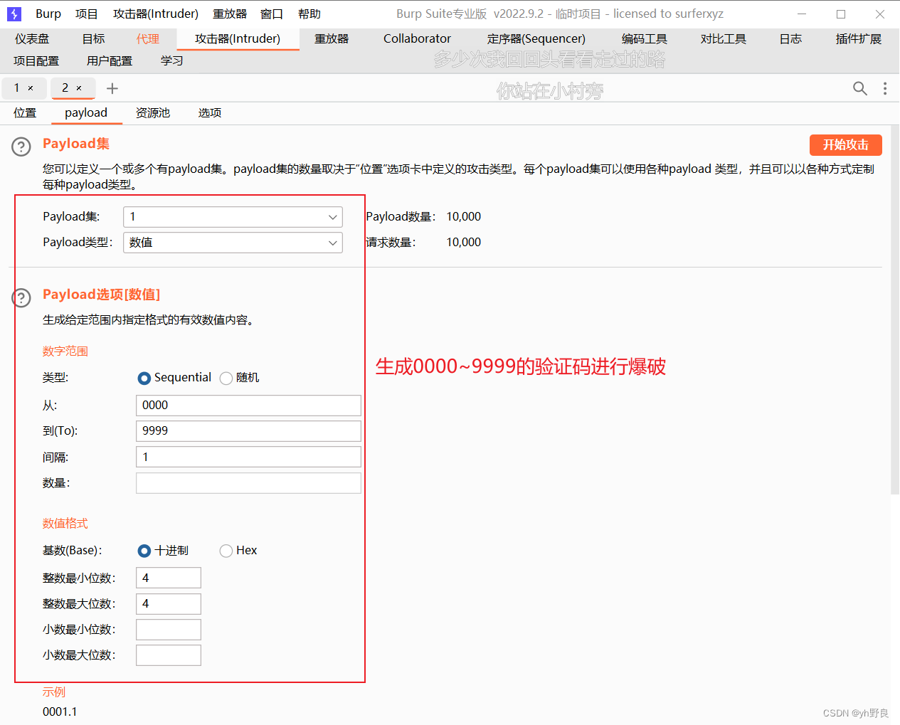Click the Burp Suite logo icon
Viewport: 900px width, 725px height.
(14, 14)
